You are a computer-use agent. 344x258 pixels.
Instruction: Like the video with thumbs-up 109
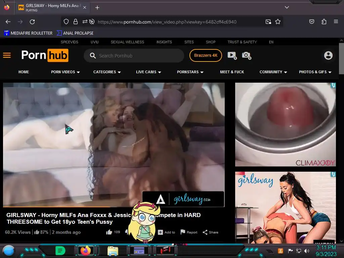point(113,232)
